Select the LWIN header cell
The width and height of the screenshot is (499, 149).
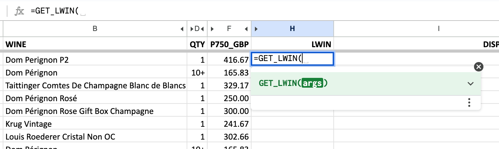292,44
